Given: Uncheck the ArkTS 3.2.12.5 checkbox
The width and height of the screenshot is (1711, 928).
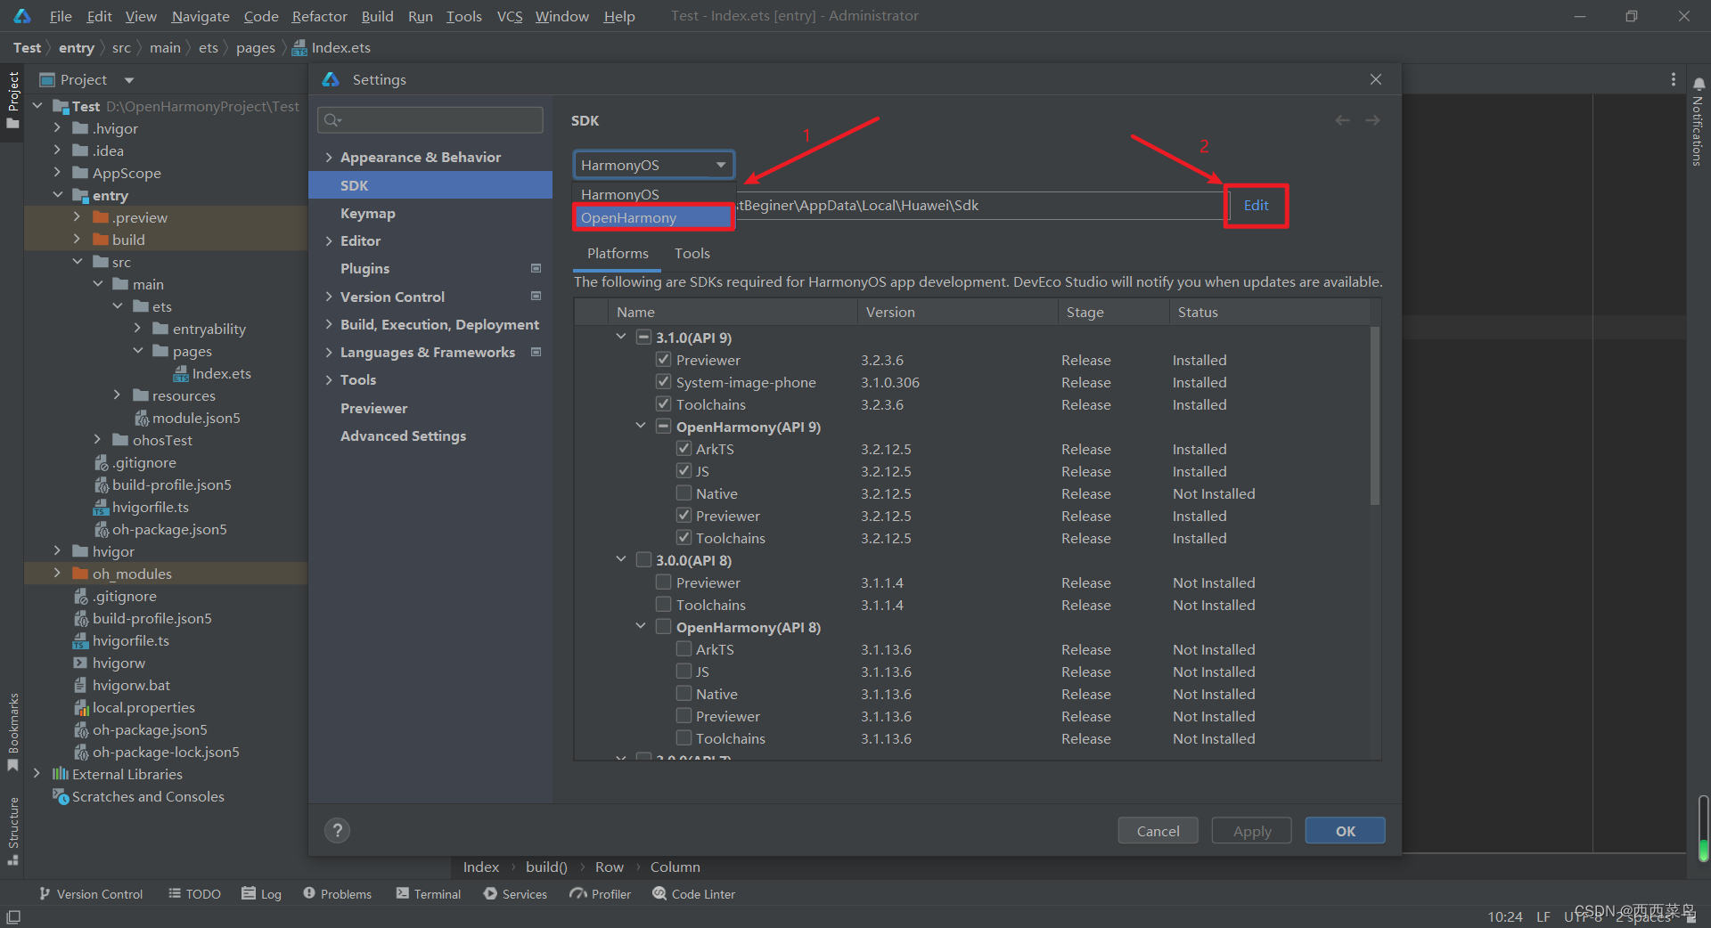Looking at the screenshot, I should pyautogui.click(x=684, y=449).
